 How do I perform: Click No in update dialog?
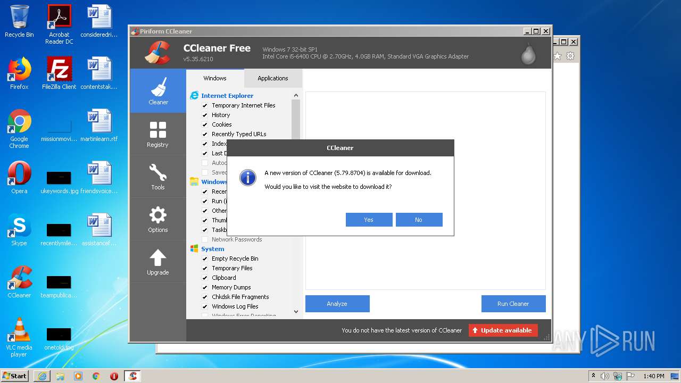[419, 220]
